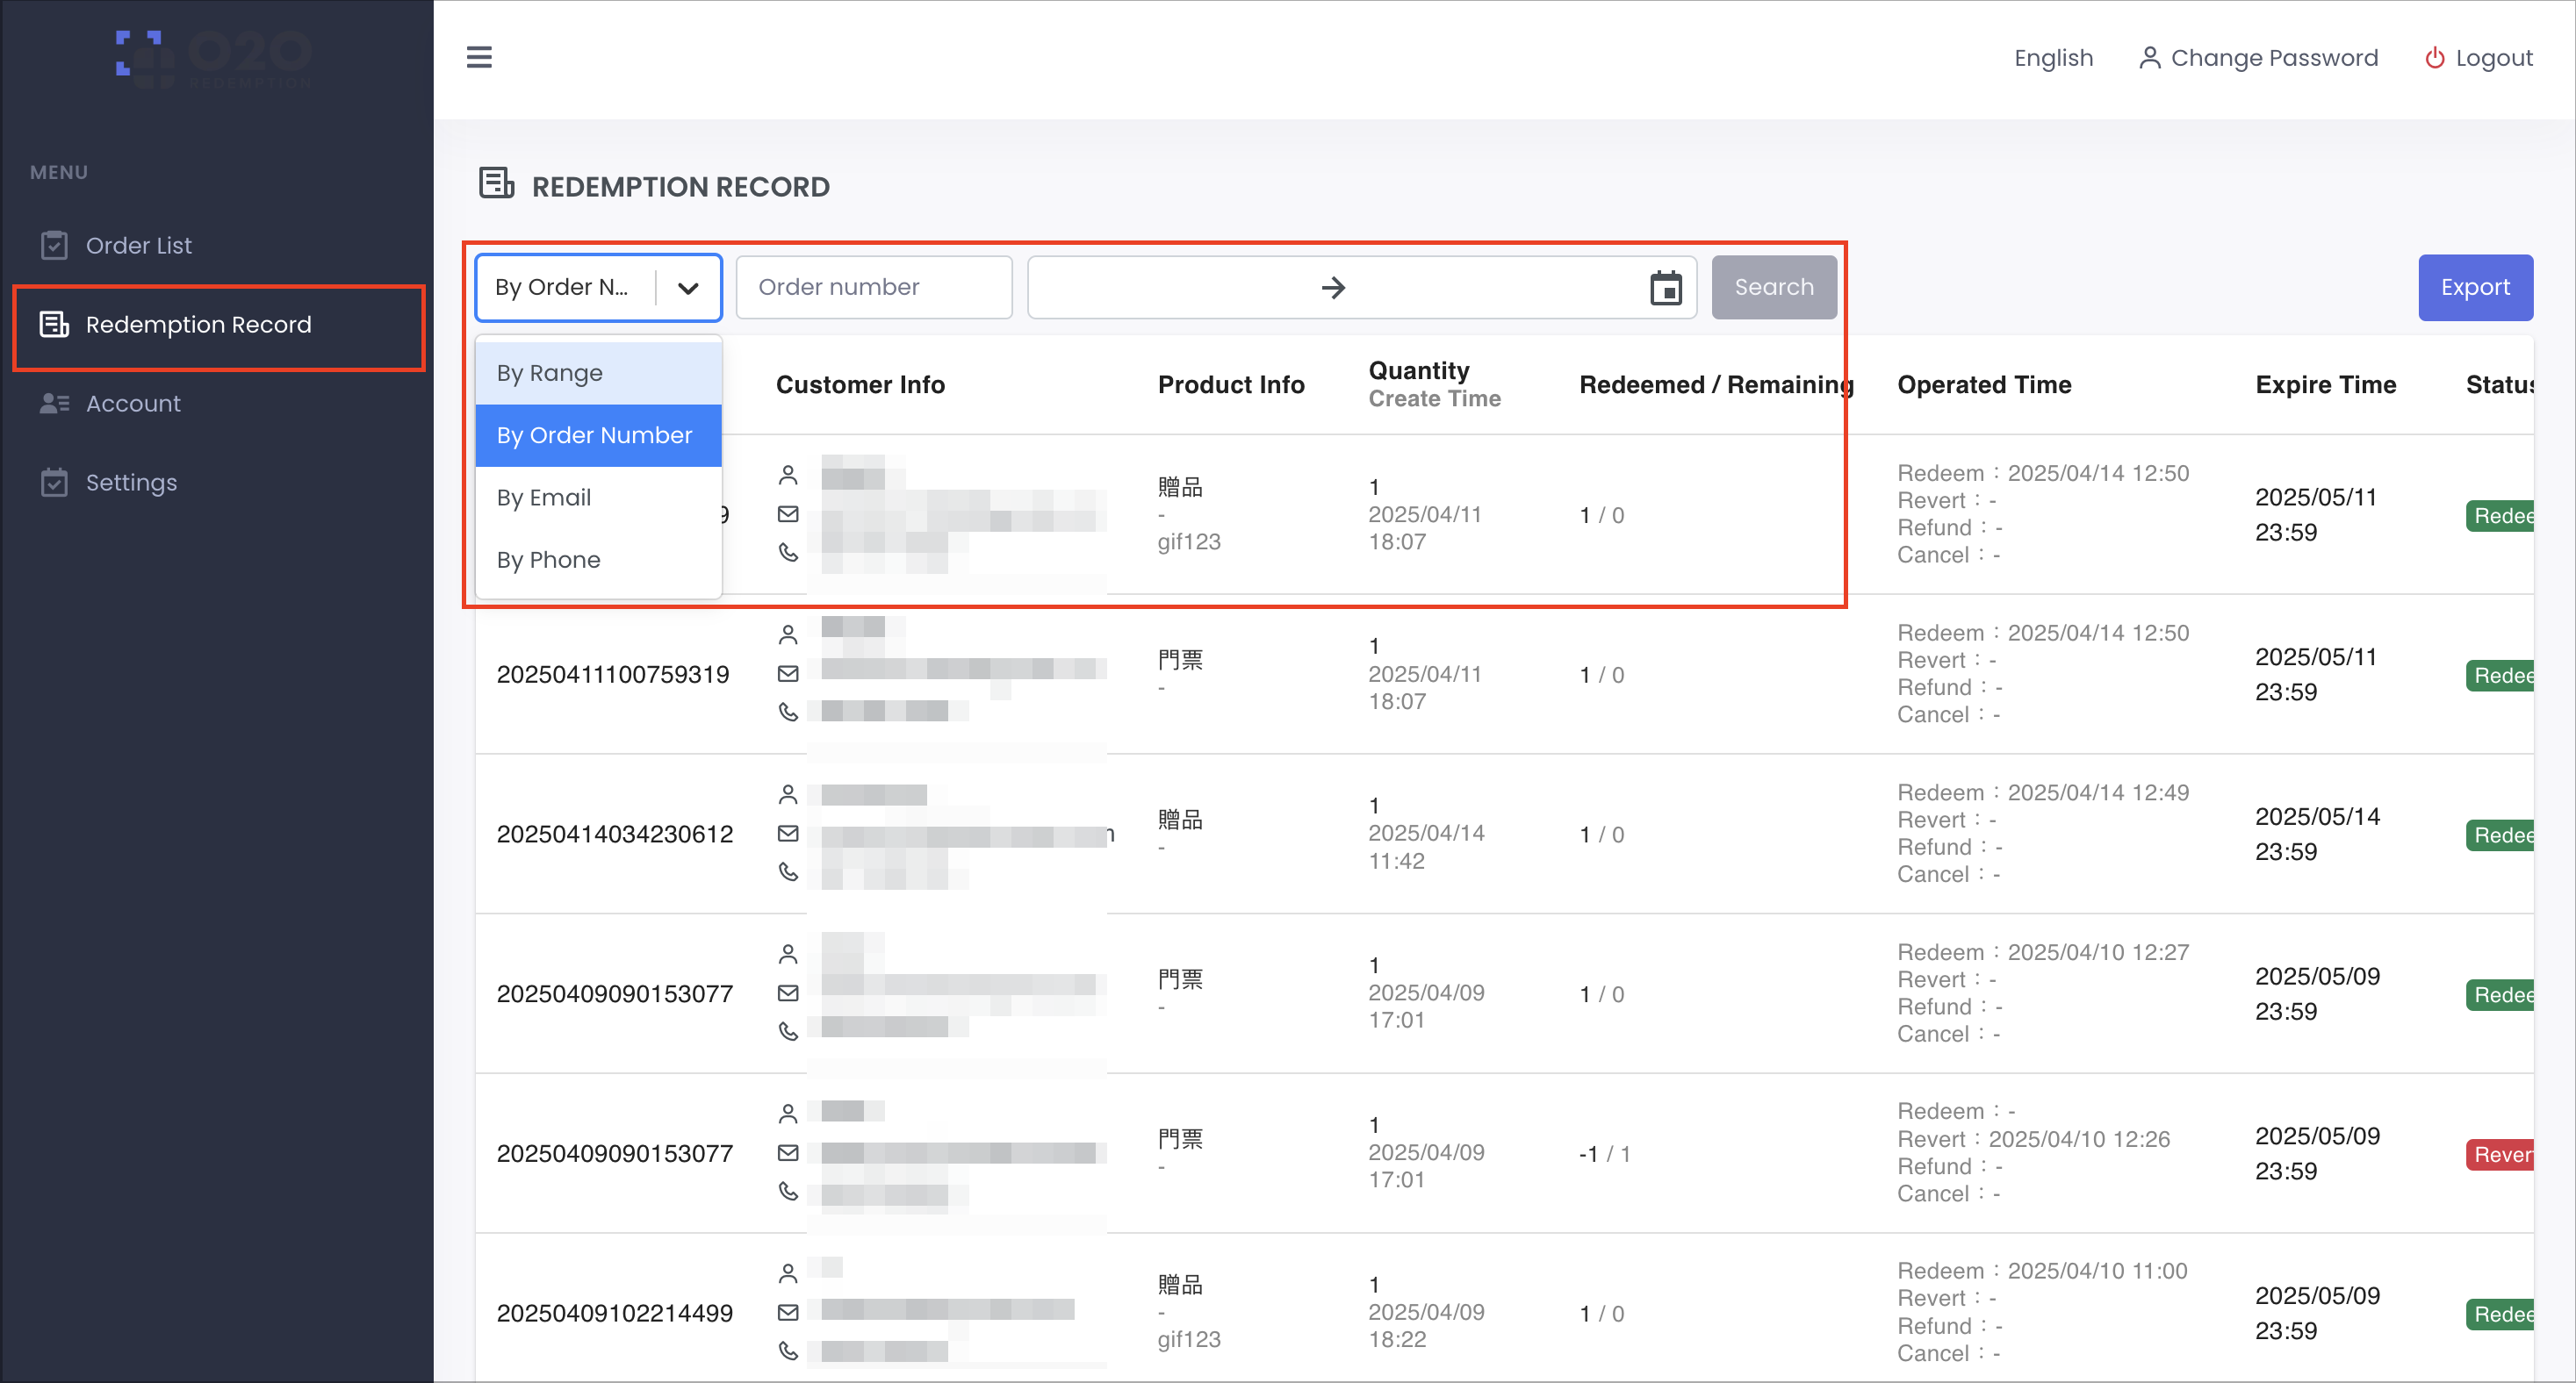Click the Status column header
Image resolution: width=2576 pixels, height=1383 pixels.
pos(2498,384)
